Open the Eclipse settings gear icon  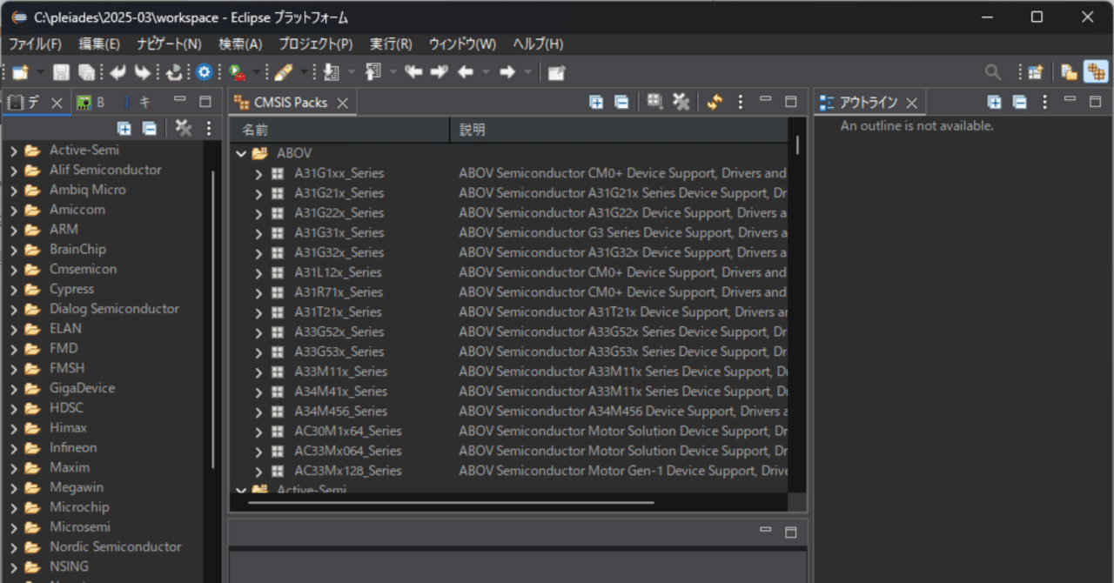[x=205, y=72]
